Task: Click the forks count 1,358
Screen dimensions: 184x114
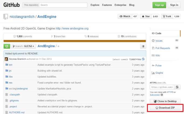Action: 177,16
